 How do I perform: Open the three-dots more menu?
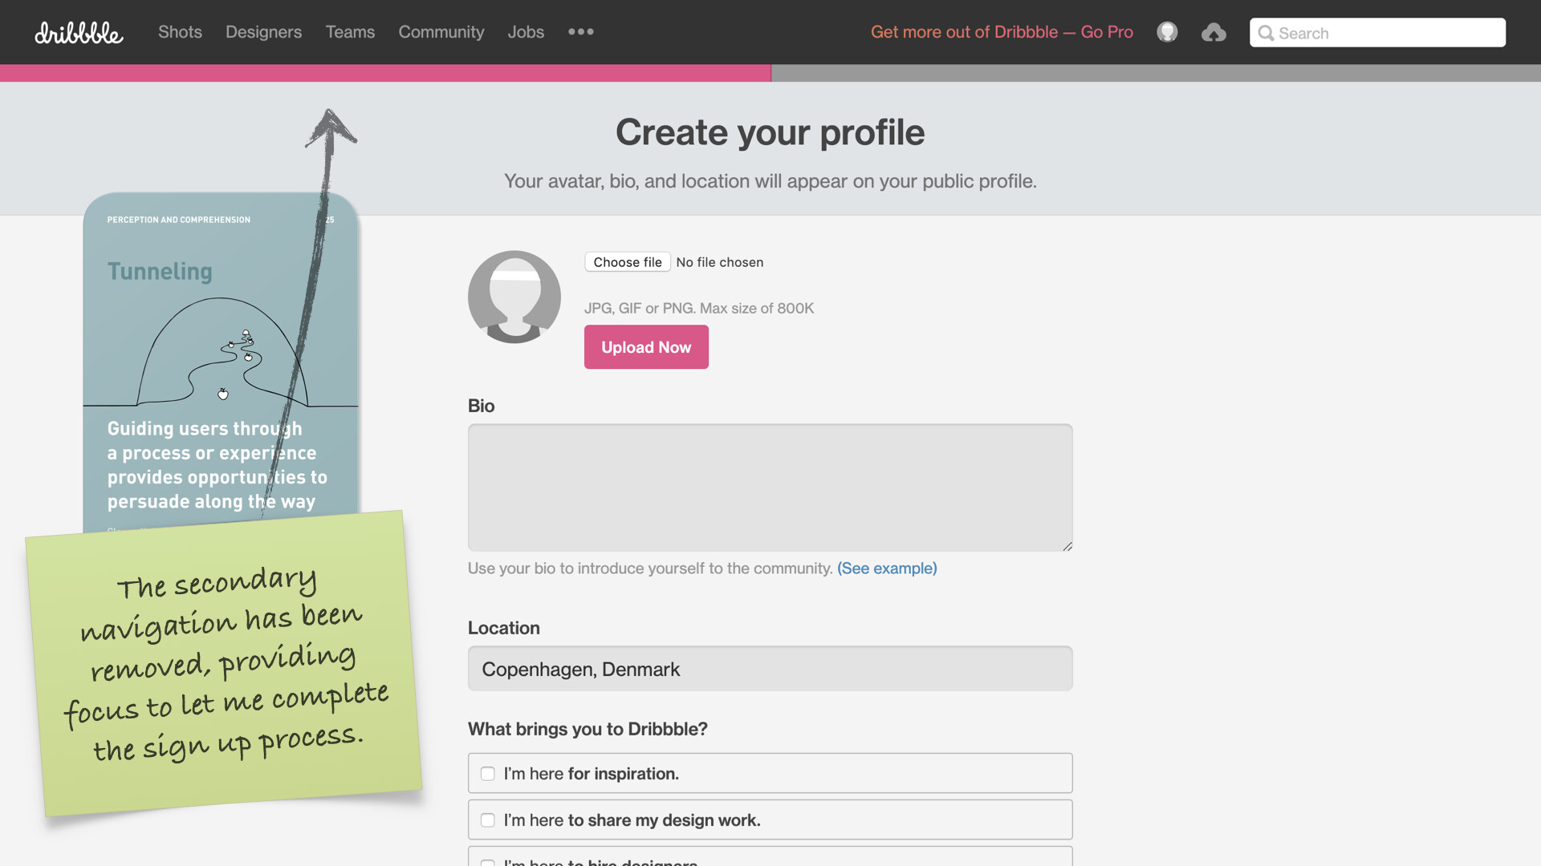[580, 32]
